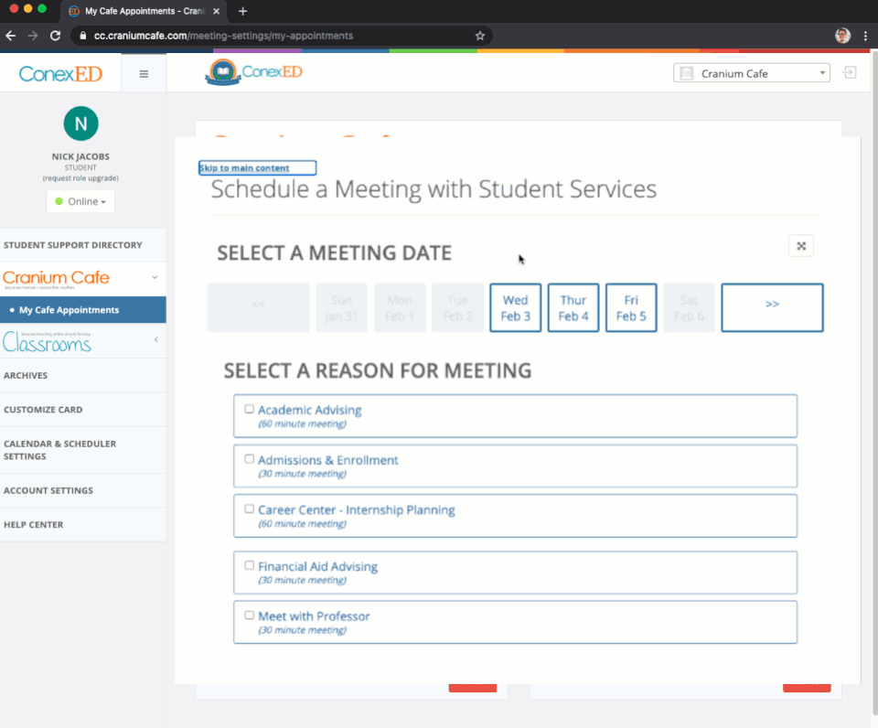Screen dimensions: 878x728
Task: Open the Online status dropdown
Action: click(x=80, y=201)
